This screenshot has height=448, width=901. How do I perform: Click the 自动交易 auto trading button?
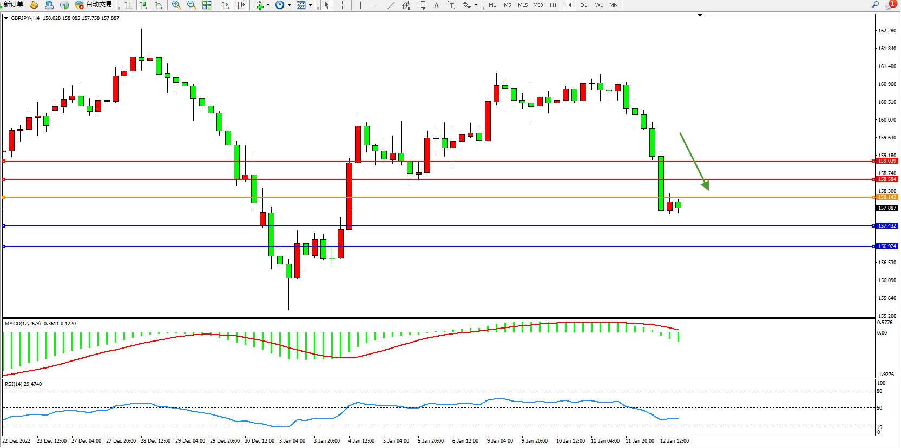[94, 4]
